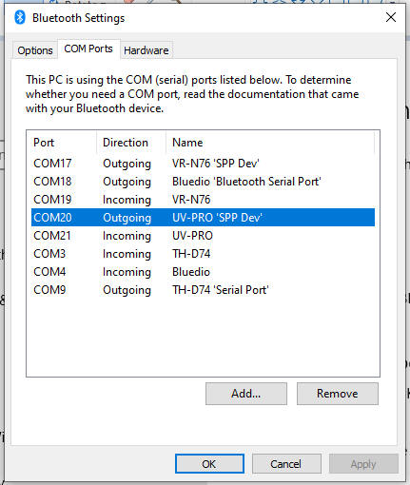Image resolution: width=410 pixels, height=485 pixels.
Task: Open the Hardware tab
Action: coord(146,50)
